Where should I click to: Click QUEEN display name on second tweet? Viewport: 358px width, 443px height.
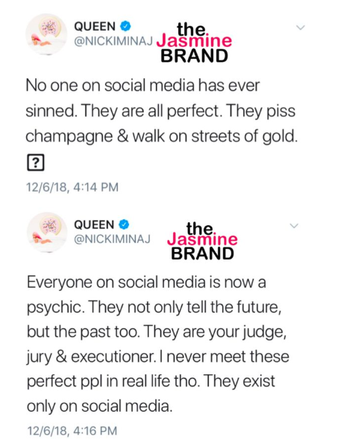click(94, 225)
